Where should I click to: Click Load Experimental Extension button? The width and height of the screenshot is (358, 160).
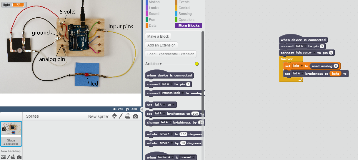point(171,54)
